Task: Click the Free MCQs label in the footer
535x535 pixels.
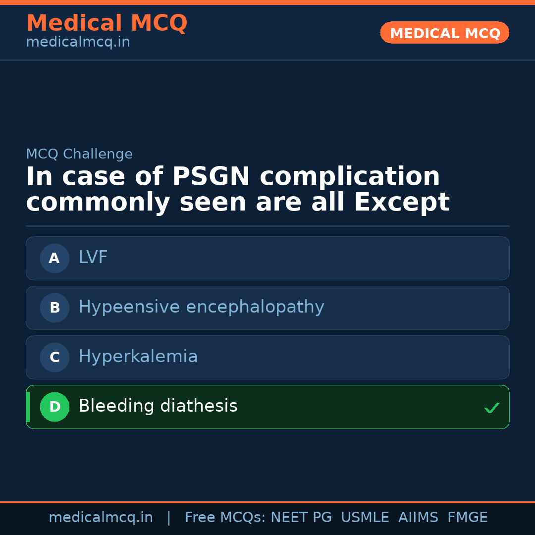Action: [225, 518]
